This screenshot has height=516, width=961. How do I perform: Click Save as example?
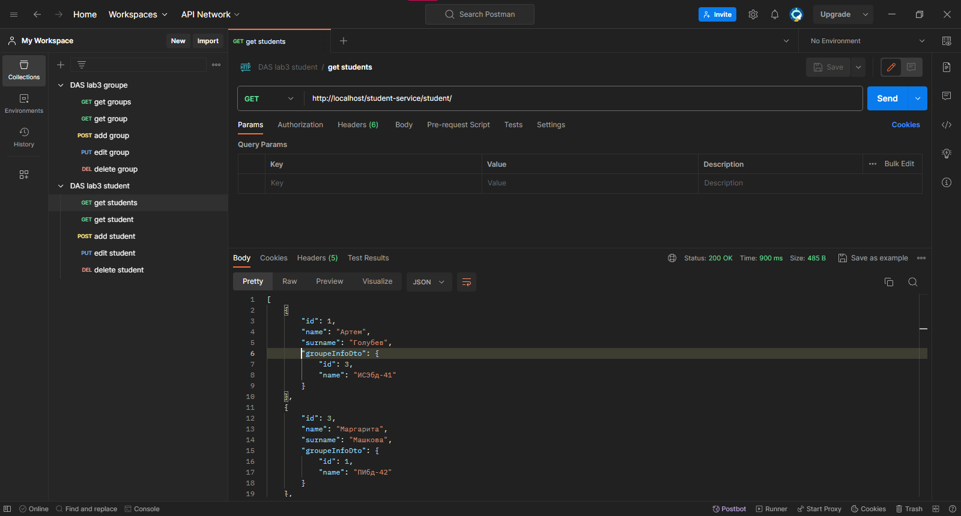click(873, 258)
